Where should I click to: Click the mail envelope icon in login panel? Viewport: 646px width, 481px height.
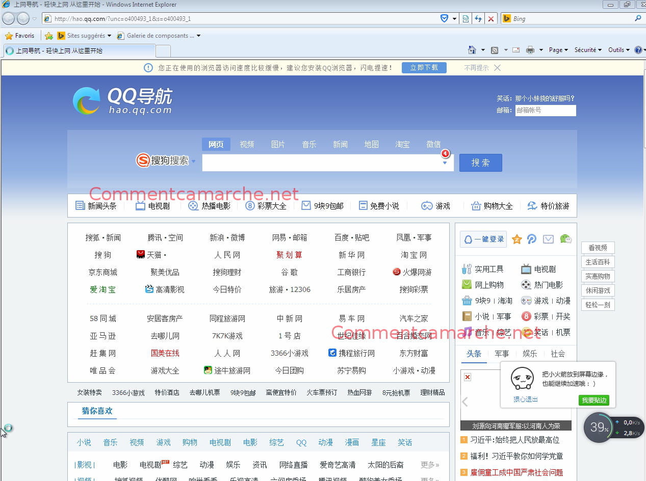(548, 239)
